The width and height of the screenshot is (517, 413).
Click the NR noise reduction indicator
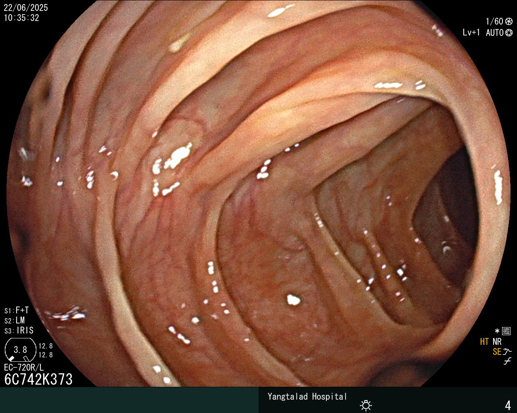point(497,342)
